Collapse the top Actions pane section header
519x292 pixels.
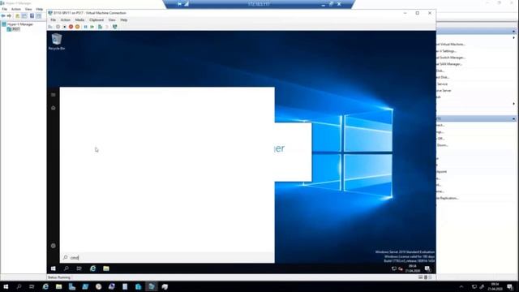[513, 32]
